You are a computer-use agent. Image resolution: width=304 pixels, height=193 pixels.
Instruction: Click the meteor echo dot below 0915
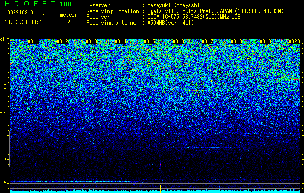[161, 165]
